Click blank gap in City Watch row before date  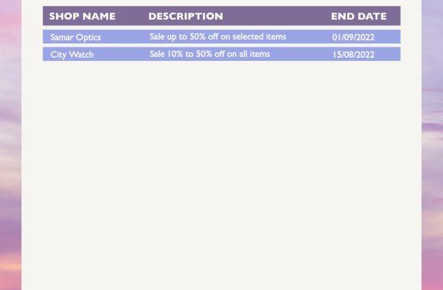(x=301, y=54)
